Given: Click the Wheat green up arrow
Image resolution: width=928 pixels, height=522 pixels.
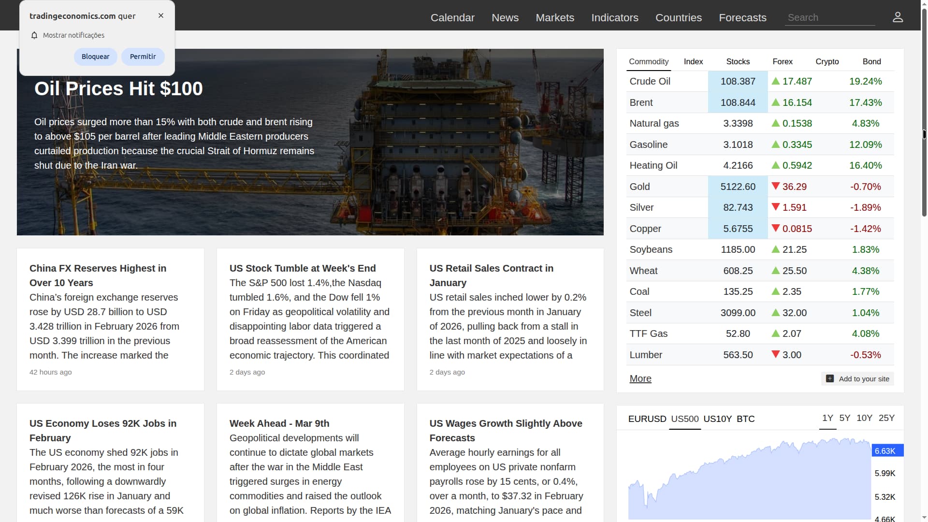Looking at the screenshot, I should coord(776,271).
